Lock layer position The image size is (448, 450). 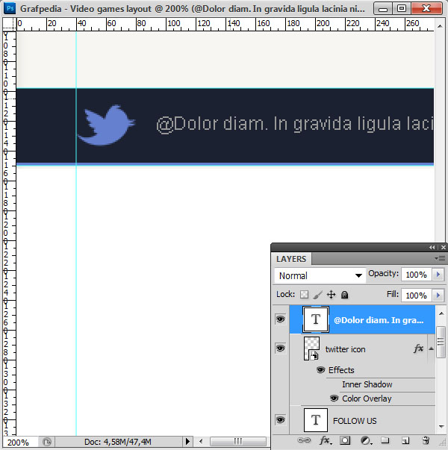pyautogui.click(x=331, y=295)
